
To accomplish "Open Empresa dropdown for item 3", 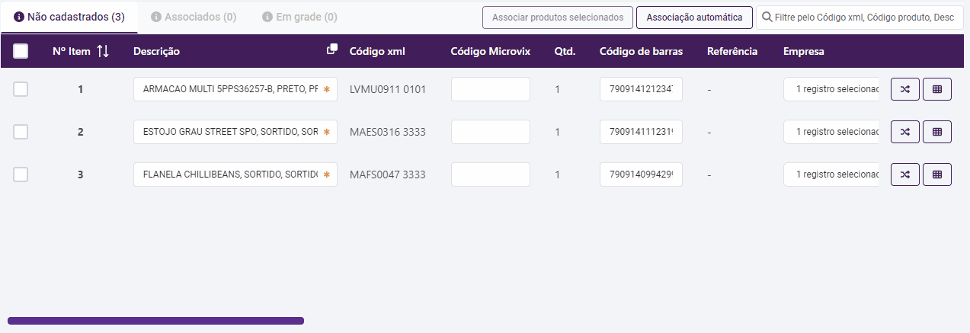I will point(831,175).
